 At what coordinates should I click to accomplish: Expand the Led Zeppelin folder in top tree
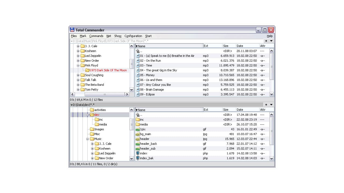tap(78, 56)
